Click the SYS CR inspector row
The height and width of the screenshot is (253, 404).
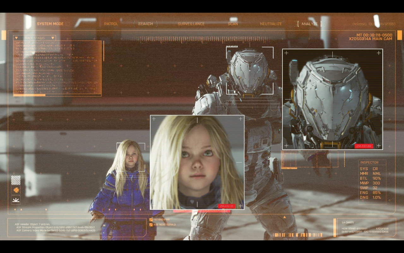[369, 169]
